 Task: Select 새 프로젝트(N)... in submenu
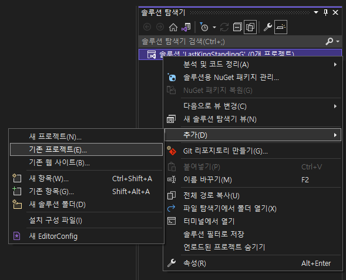point(86,136)
